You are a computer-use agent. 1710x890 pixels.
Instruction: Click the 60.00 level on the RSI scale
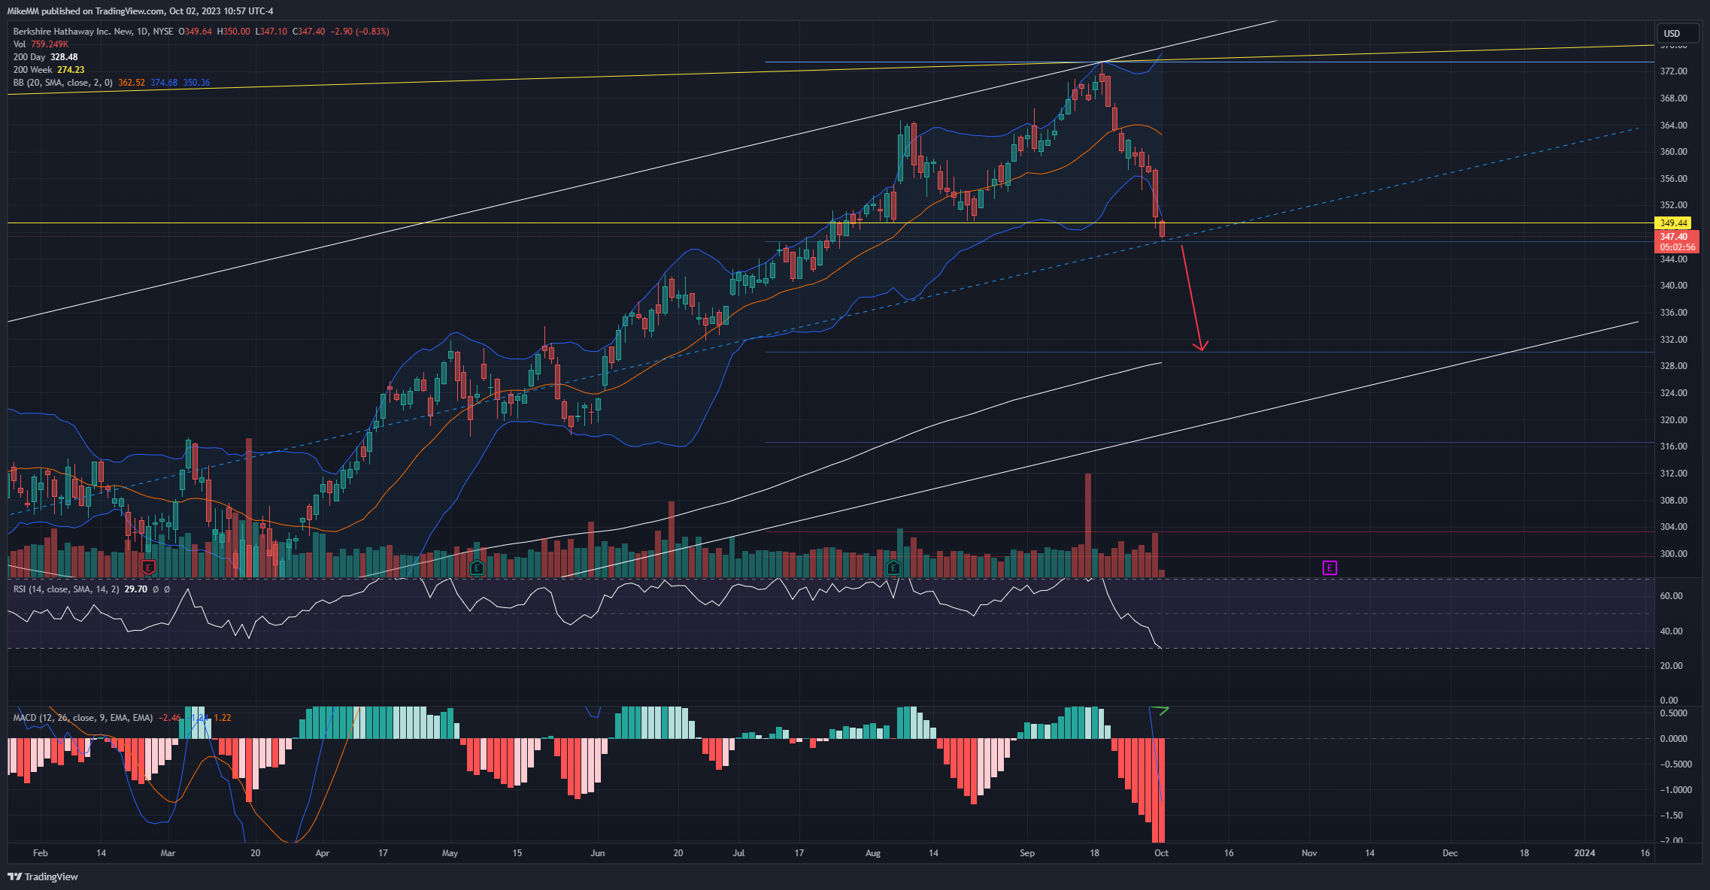tap(1671, 596)
